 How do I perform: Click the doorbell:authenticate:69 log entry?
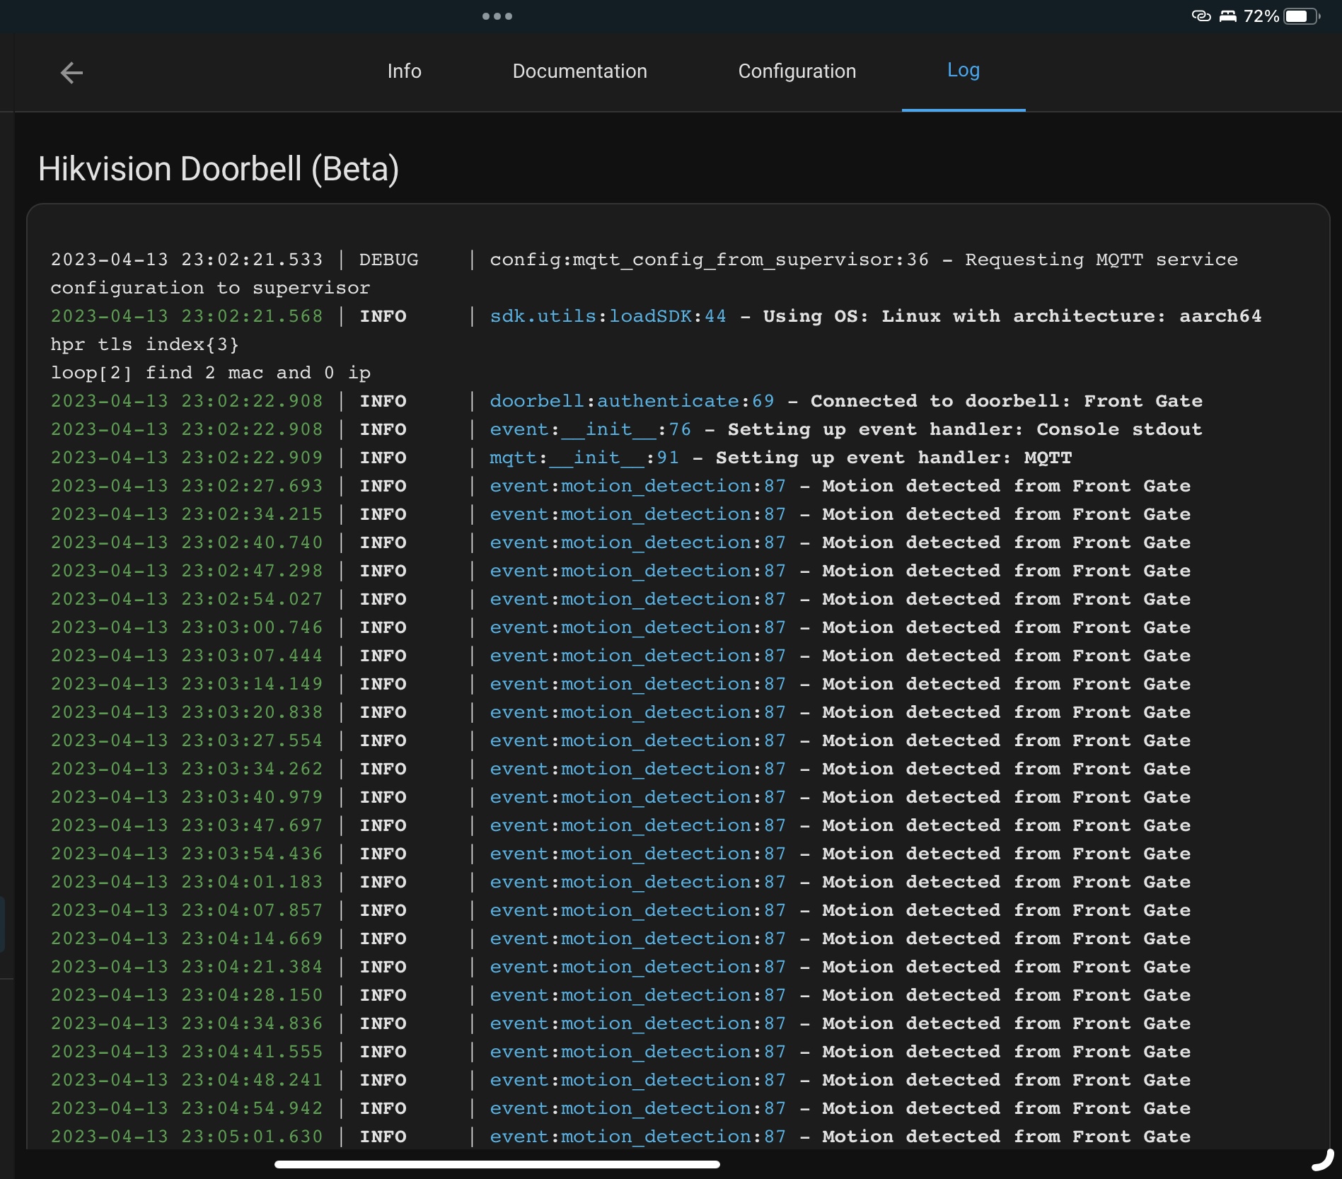[626, 401]
